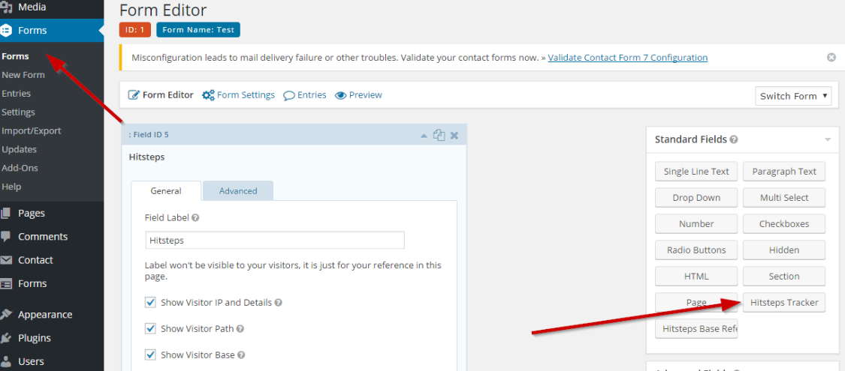Duplicate Field ID 5 using copy icon
The image size is (845, 371).
point(439,135)
